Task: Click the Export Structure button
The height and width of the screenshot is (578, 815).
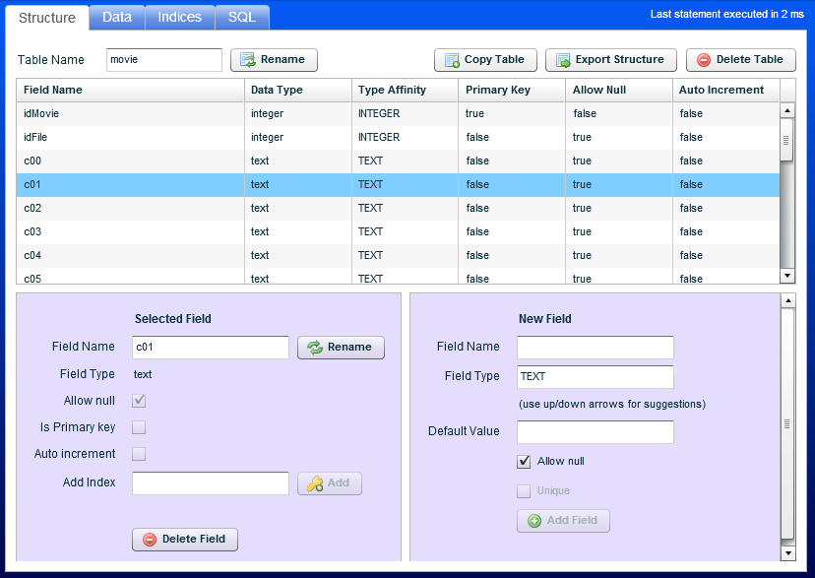Action: coord(610,60)
